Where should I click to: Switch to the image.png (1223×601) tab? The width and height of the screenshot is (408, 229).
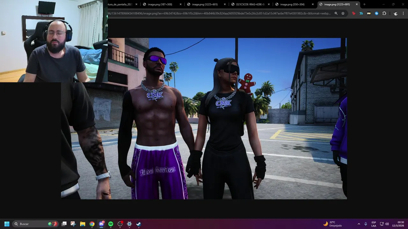click(x=206, y=4)
